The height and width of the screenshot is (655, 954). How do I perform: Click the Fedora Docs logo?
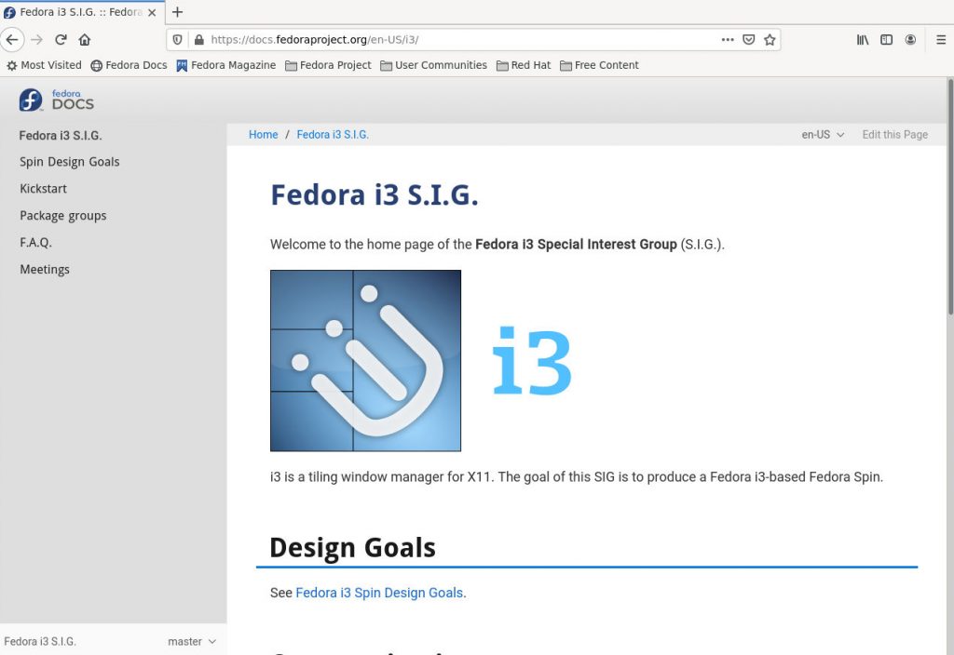[x=57, y=100]
